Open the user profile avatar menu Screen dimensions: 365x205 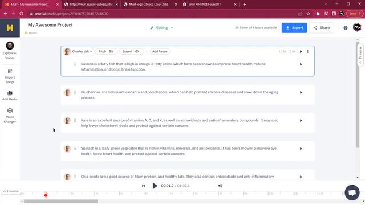pyautogui.click(x=357, y=27)
